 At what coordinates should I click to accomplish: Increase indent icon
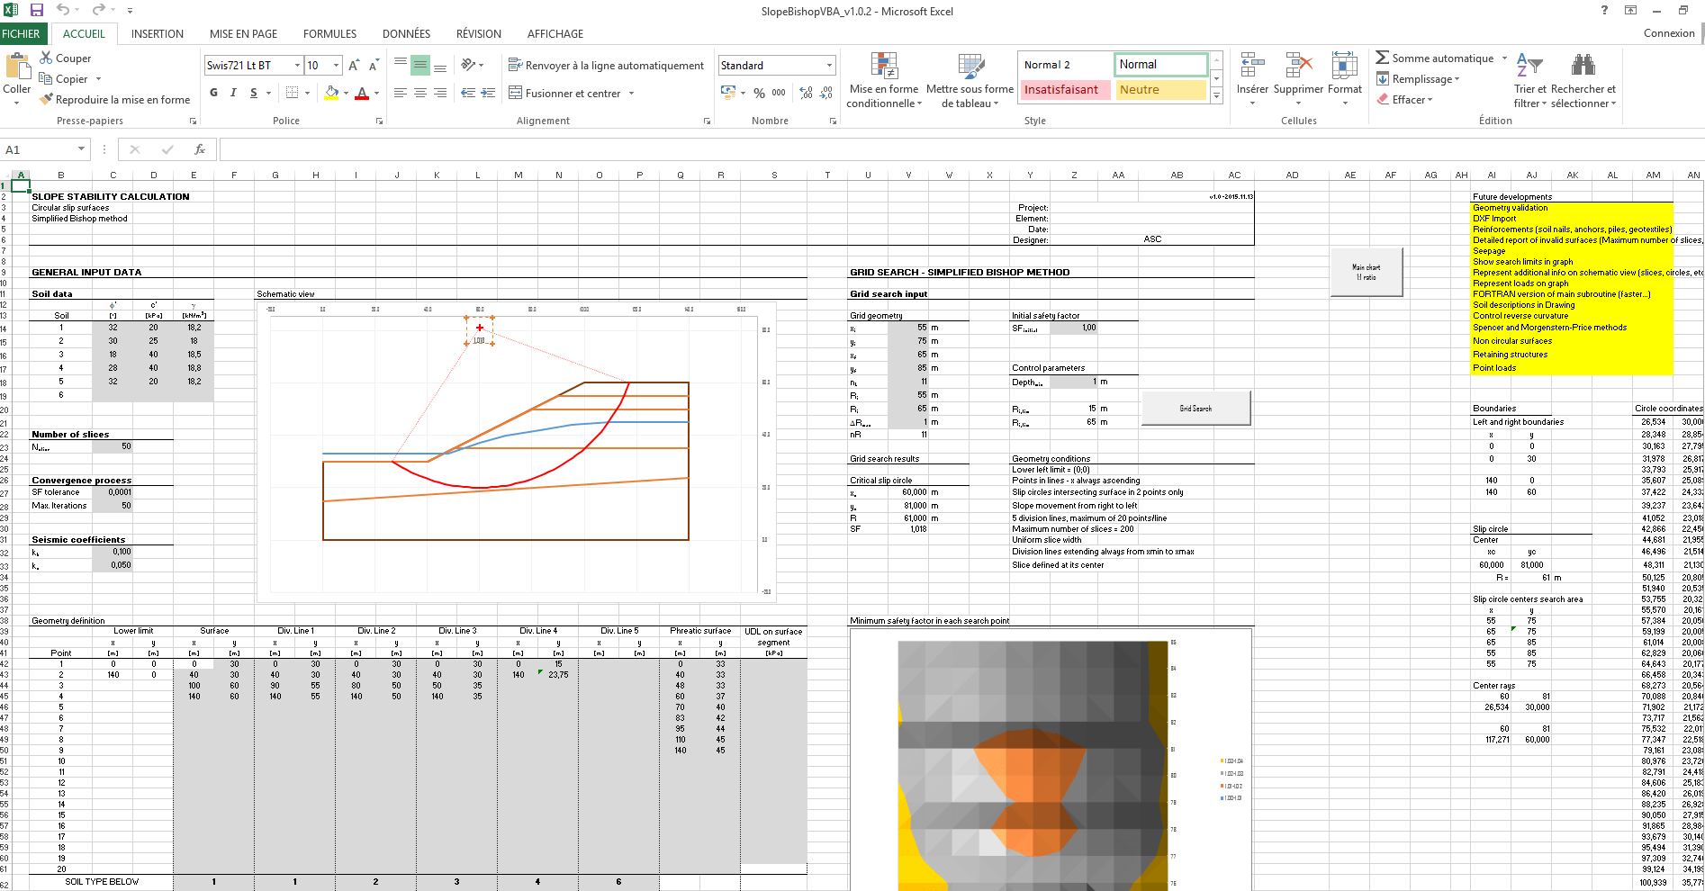click(x=488, y=93)
